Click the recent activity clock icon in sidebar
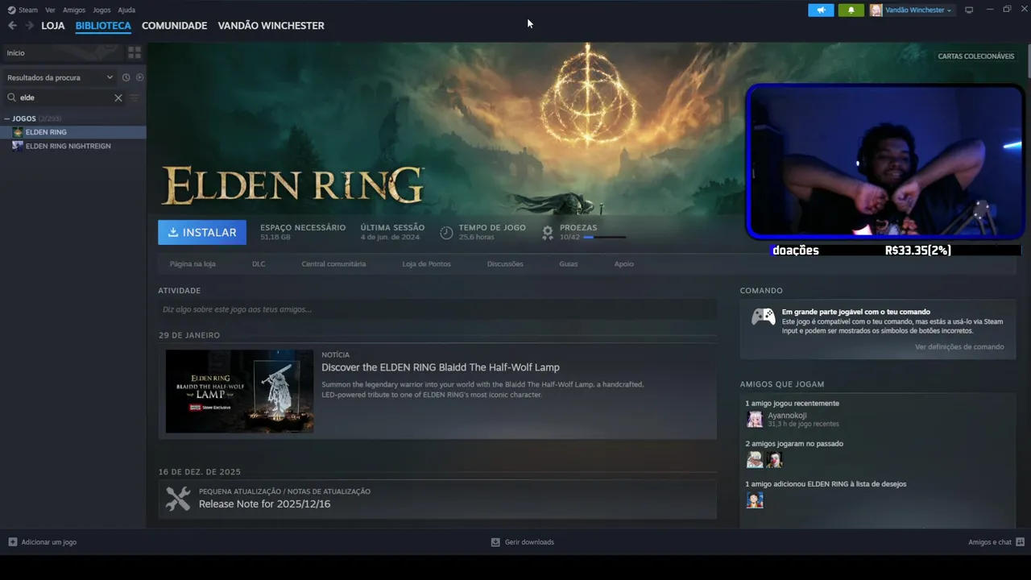Viewport: 1031px width, 580px height. point(126,77)
